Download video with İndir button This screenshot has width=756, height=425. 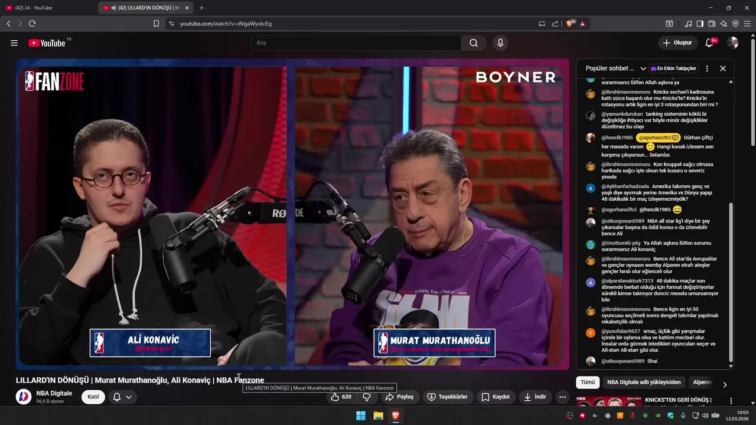pos(535,397)
